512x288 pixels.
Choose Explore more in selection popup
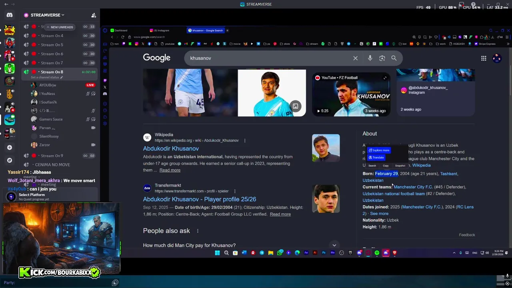[x=379, y=150]
